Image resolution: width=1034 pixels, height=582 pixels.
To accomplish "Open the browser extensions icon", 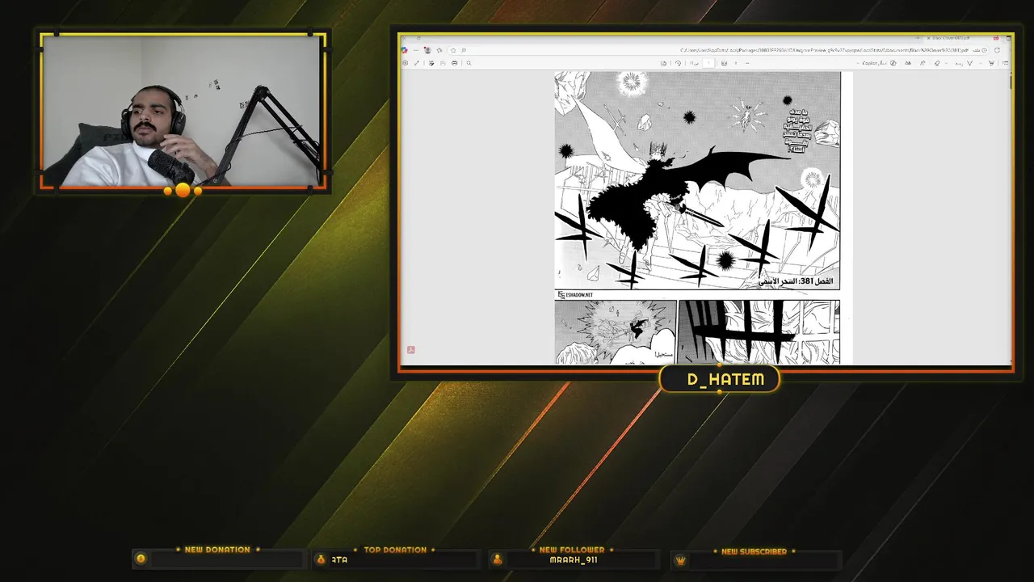I will pos(439,50).
